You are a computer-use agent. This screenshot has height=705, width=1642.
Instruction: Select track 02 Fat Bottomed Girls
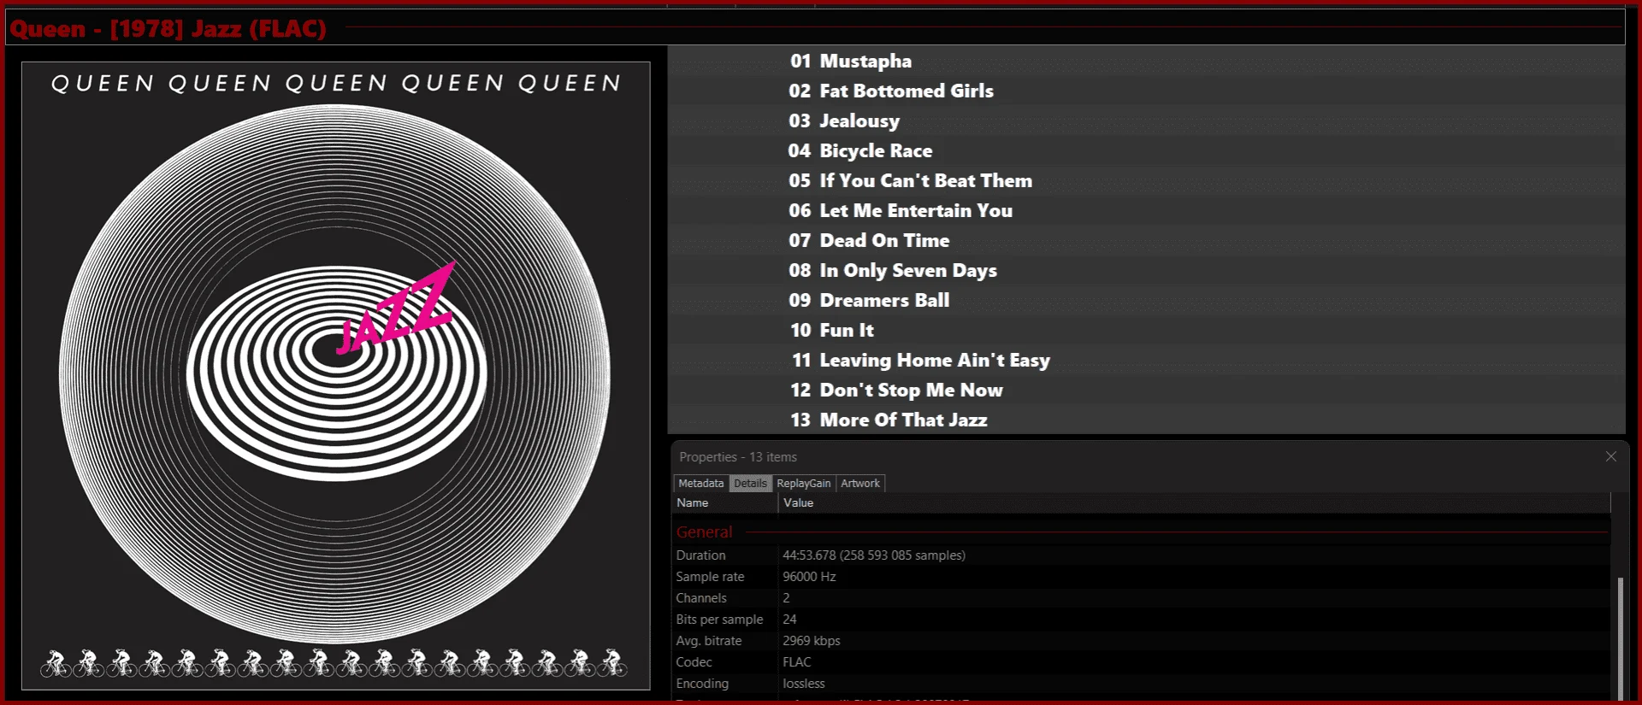1146,91
